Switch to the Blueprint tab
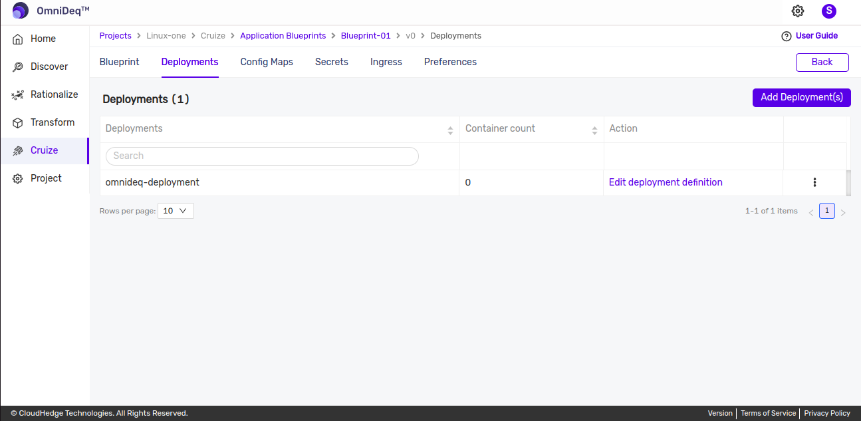The height and width of the screenshot is (421, 861). [x=120, y=62]
